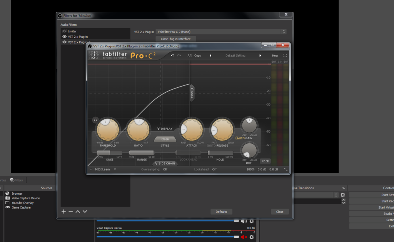Open the upper mixer channel settings gear
This screenshot has height=242, width=394.
coord(252,221)
